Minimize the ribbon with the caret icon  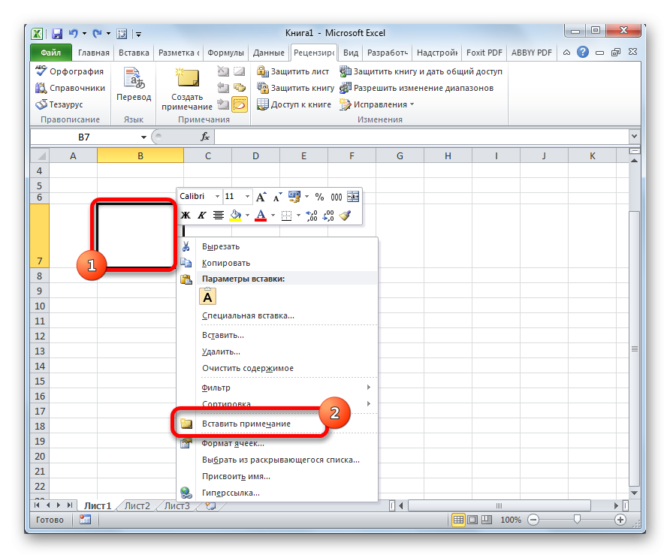click(x=566, y=53)
